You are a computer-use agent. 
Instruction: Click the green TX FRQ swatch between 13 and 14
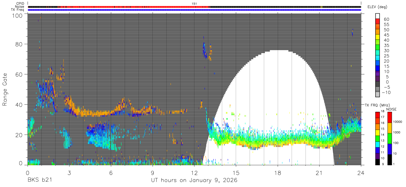378,138
